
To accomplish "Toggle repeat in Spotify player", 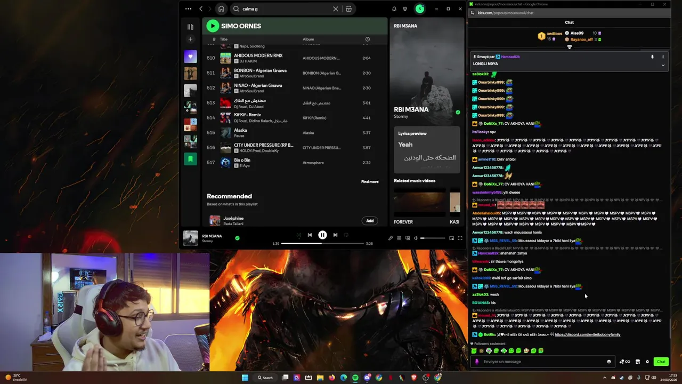I will point(346,235).
